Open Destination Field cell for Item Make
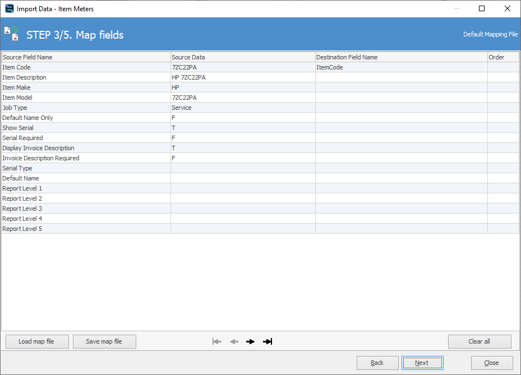 tap(400, 87)
